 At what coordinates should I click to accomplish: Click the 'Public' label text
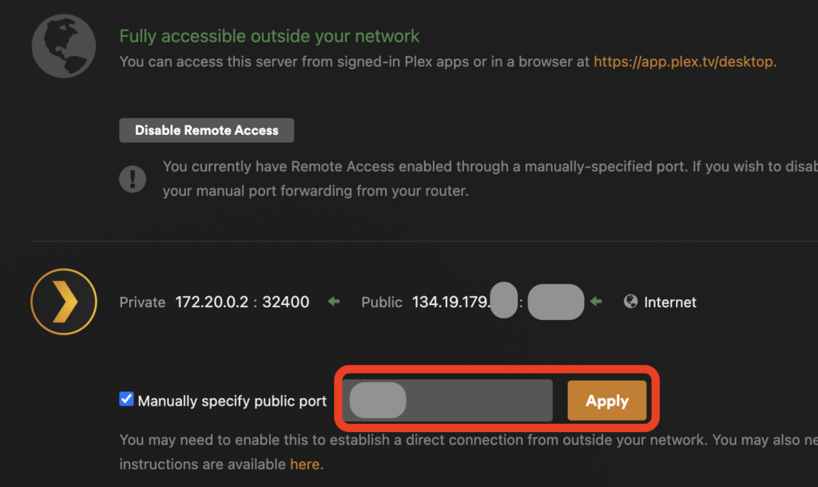click(382, 303)
